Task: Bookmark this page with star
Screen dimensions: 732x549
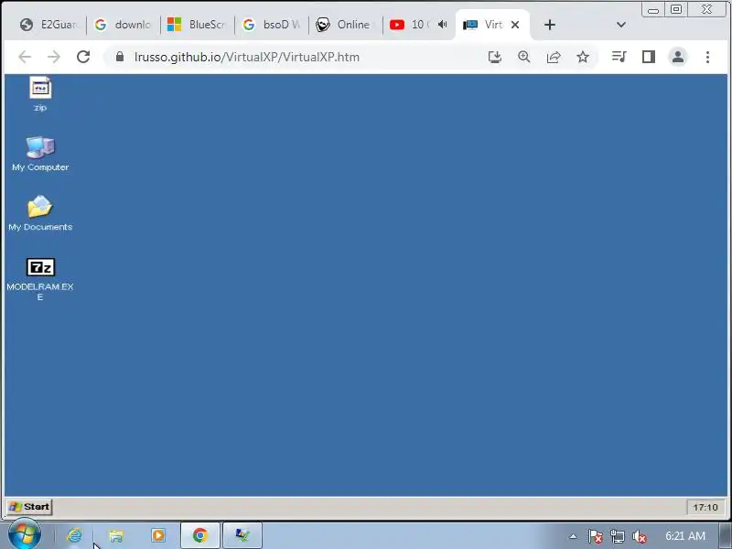Action: point(583,57)
